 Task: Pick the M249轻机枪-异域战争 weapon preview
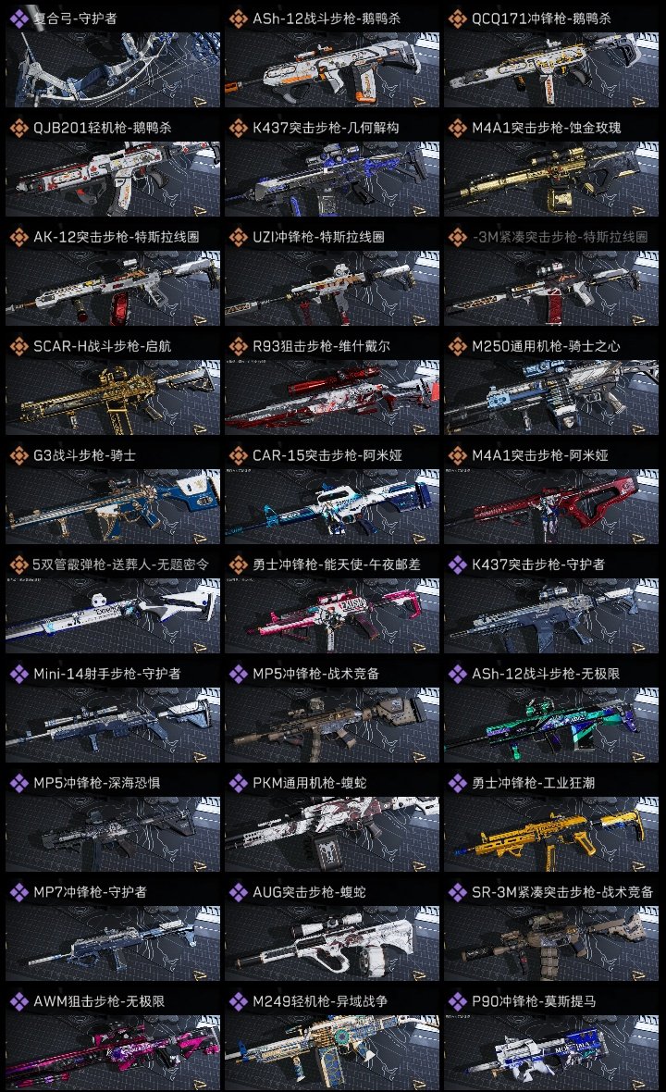coord(332,1052)
